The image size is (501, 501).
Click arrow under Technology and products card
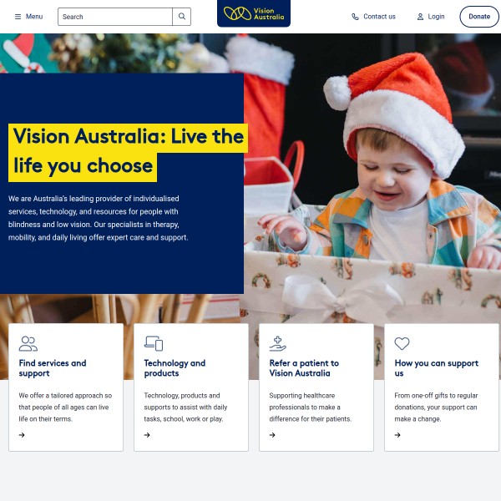147,435
